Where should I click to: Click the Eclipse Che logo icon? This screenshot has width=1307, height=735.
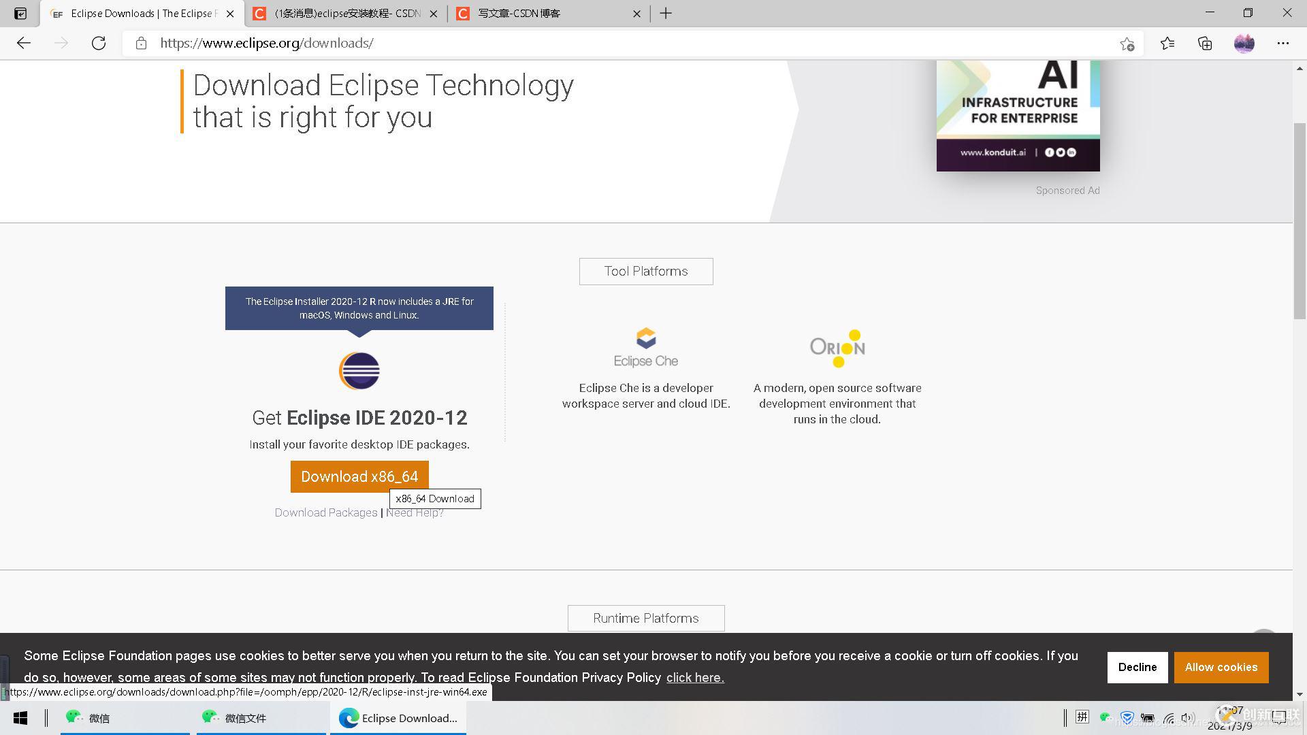point(645,338)
